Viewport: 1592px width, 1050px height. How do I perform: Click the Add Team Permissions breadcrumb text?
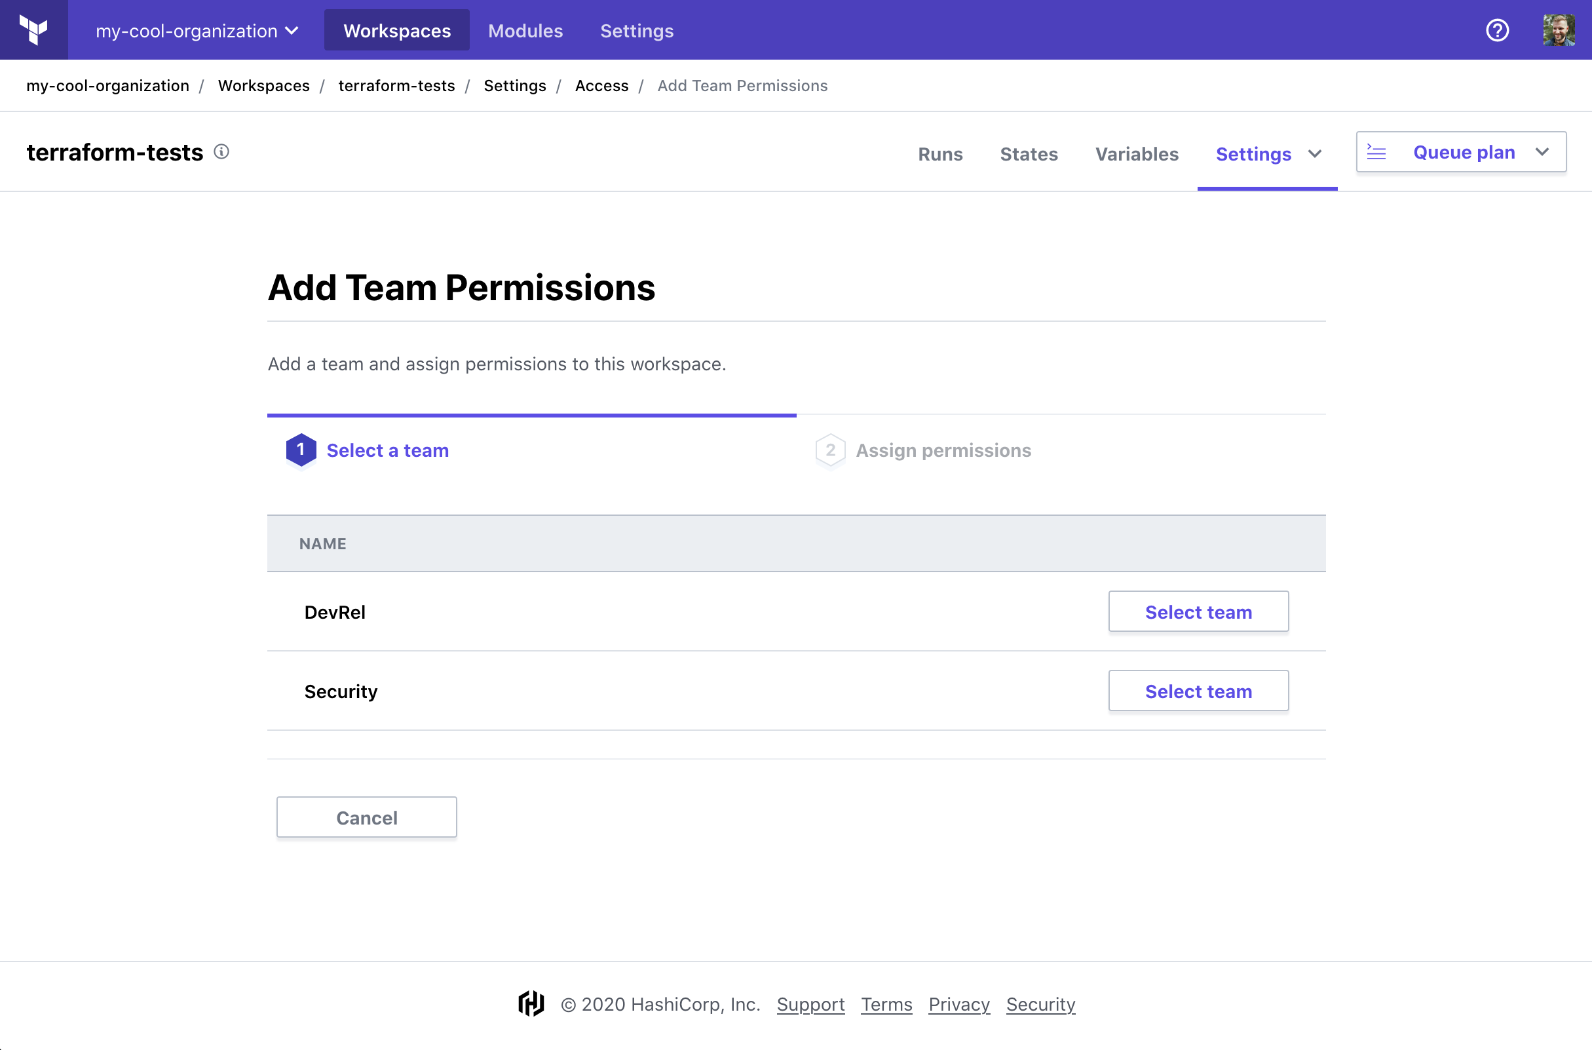tap(742, 86)
